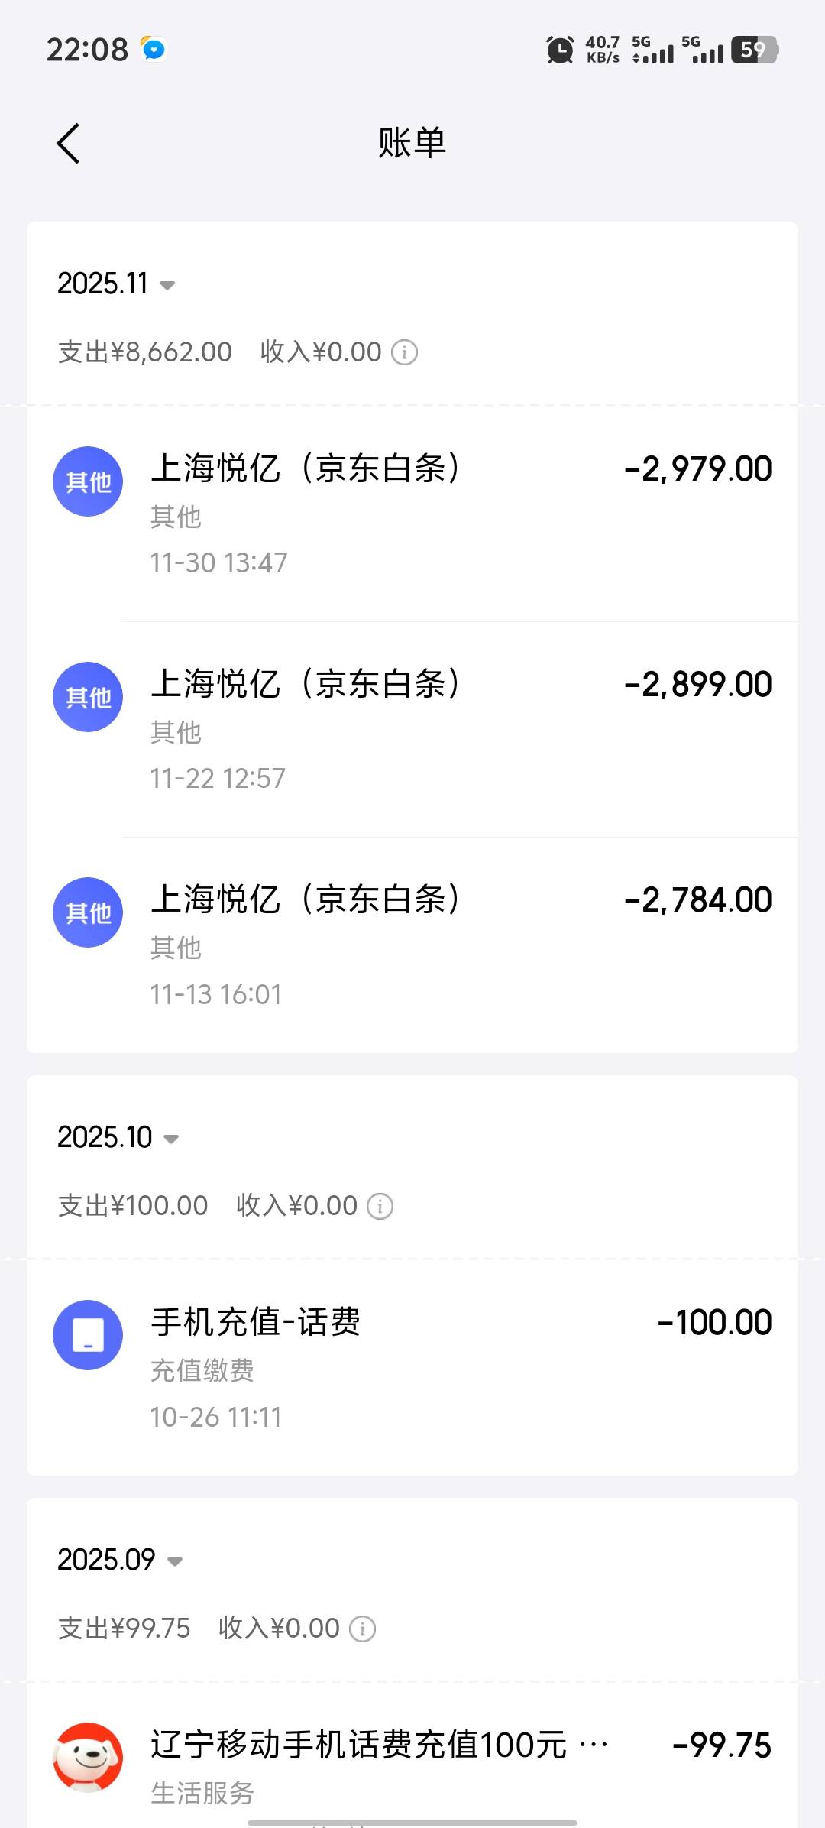Tap the alarm clock status bar icon
825x1828 pixels.
560,50
